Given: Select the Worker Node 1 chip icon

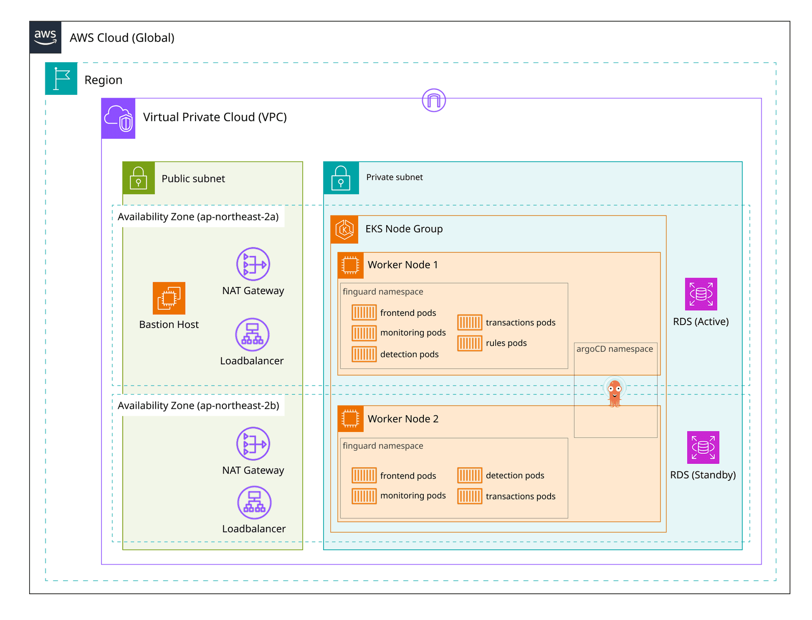Looking at the screenshot, I should click(350, 265).
